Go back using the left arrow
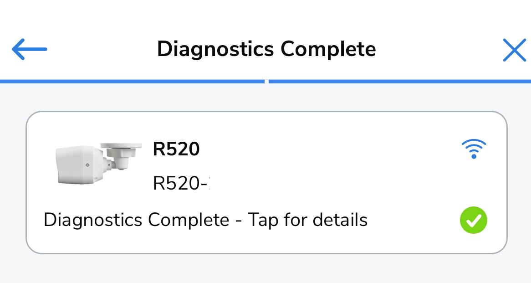The height and width of the screenshot is (283, 531). [x=30, y=49]
